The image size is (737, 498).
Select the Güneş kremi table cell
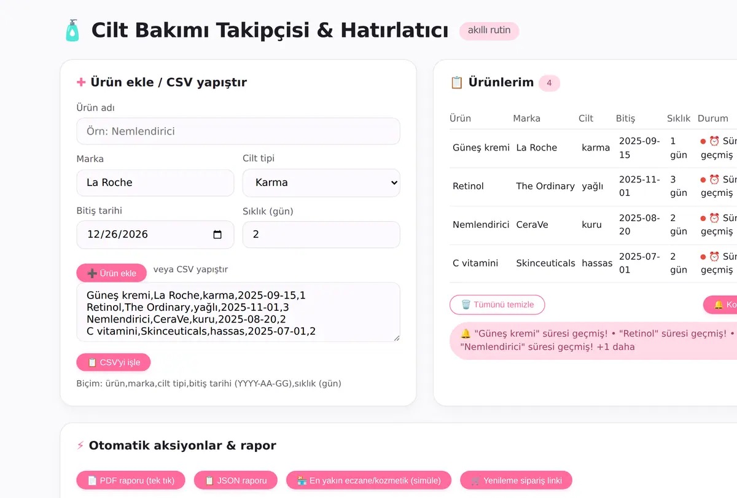pyautogui.click(x=482, y=148)
